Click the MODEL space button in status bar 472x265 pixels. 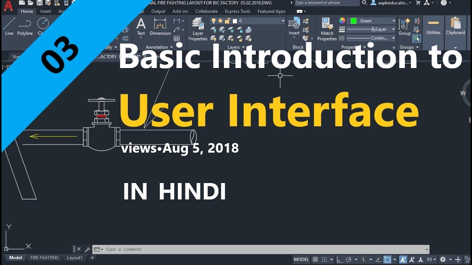coord(301,259)
